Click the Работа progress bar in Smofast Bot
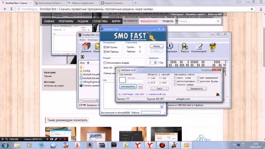 tap(151, 113)
